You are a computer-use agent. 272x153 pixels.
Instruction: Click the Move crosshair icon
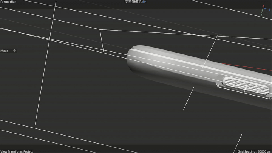coord(15,51)
